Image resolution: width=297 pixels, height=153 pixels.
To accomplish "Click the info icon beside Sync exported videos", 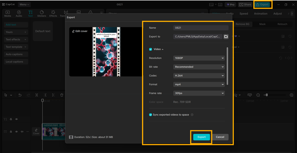I will (192, 115).
